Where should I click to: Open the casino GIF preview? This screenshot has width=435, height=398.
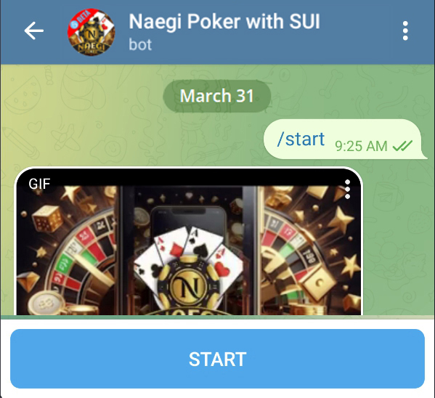(x=189, y=242)
